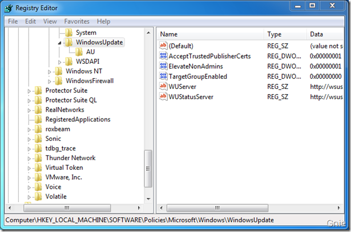
Task: Expand the Protector Suite key
Action: point(29,91)
